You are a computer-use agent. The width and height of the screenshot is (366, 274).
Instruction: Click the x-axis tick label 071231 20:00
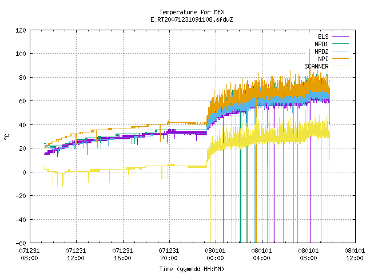[169, 255]
